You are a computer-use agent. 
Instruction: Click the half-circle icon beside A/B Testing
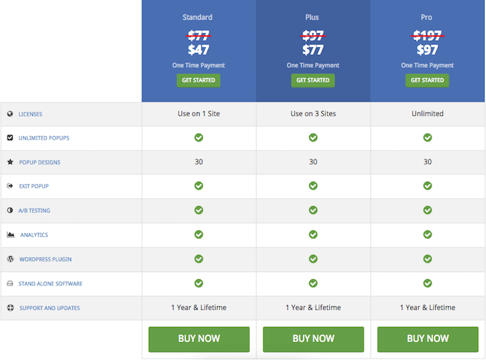coord(10,210)
